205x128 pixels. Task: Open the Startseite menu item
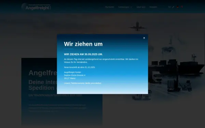tap(110, 7)
